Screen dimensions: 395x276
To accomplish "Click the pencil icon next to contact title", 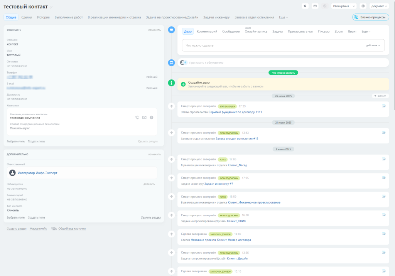I will (x=51, y=7).
